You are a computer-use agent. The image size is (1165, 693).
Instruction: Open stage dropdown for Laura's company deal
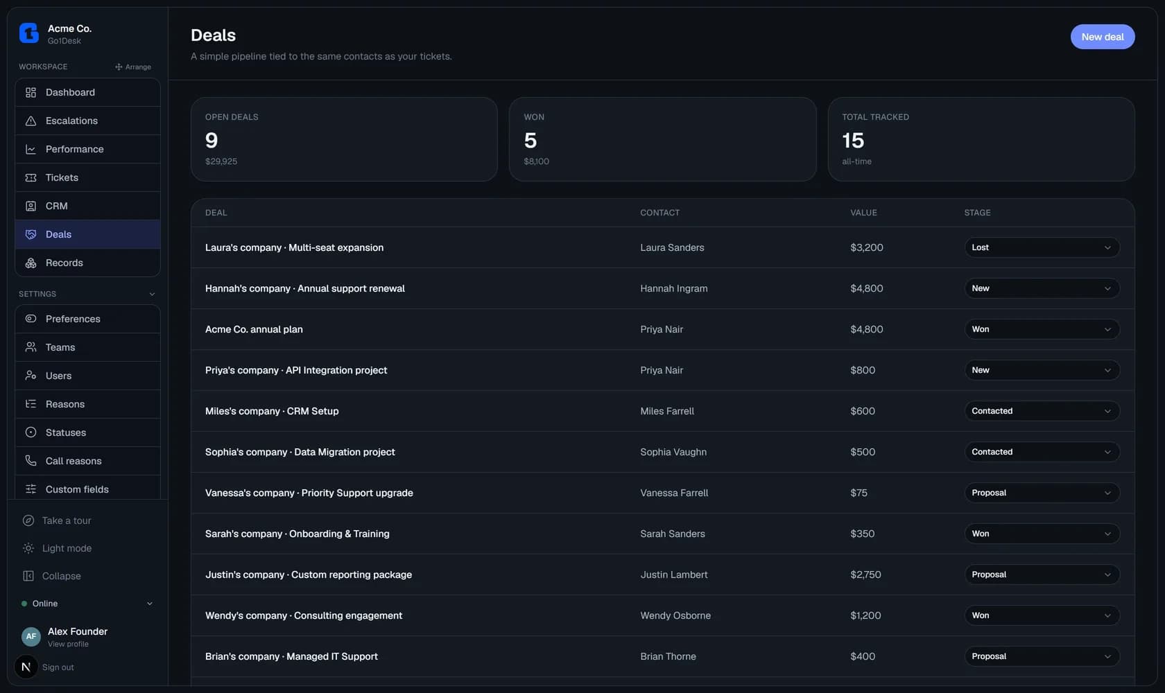1042,247
